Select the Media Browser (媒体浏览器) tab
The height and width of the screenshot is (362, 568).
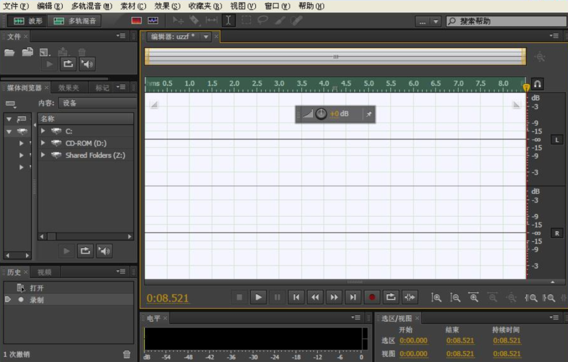[24, 88]
